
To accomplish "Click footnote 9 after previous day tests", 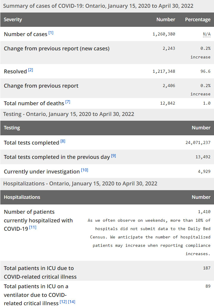I will click(x=114, y=156).
